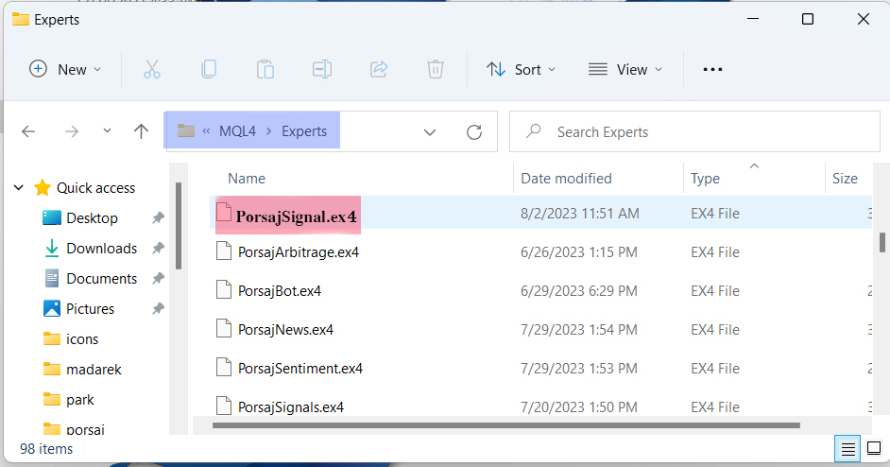Open the park folder in sidebar

coord(79,399)
